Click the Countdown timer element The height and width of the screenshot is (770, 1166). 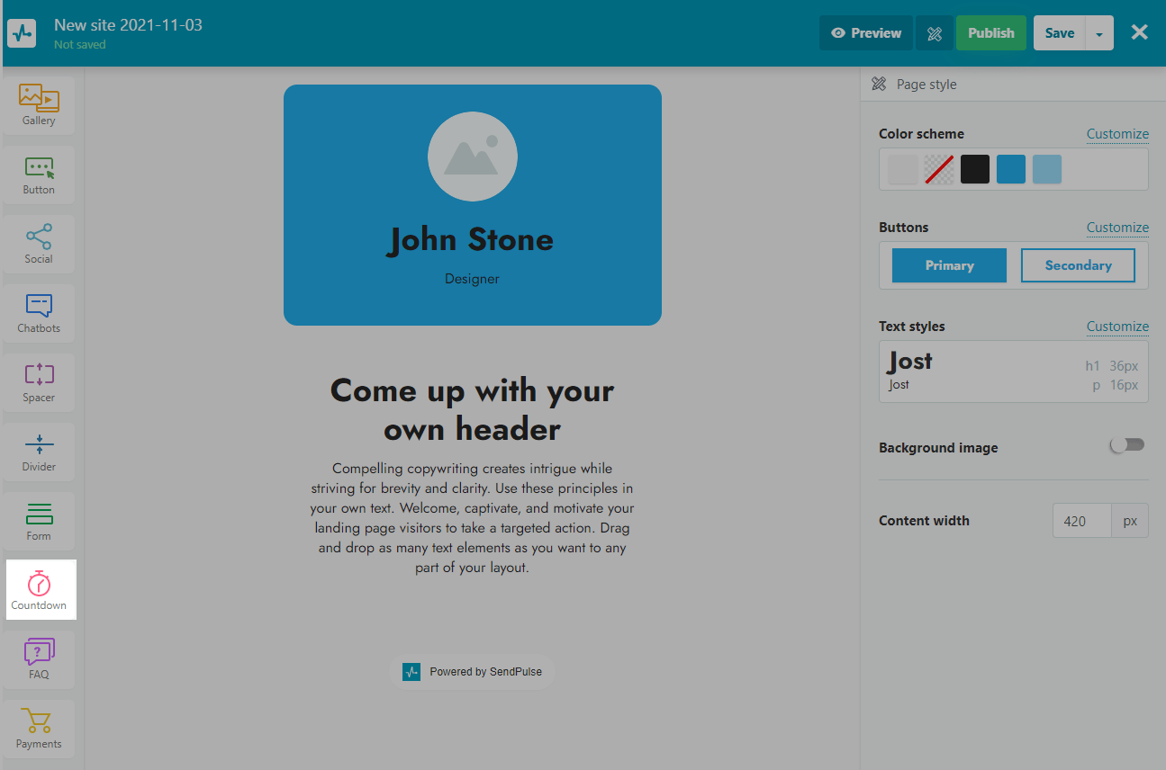click(39, 590)
